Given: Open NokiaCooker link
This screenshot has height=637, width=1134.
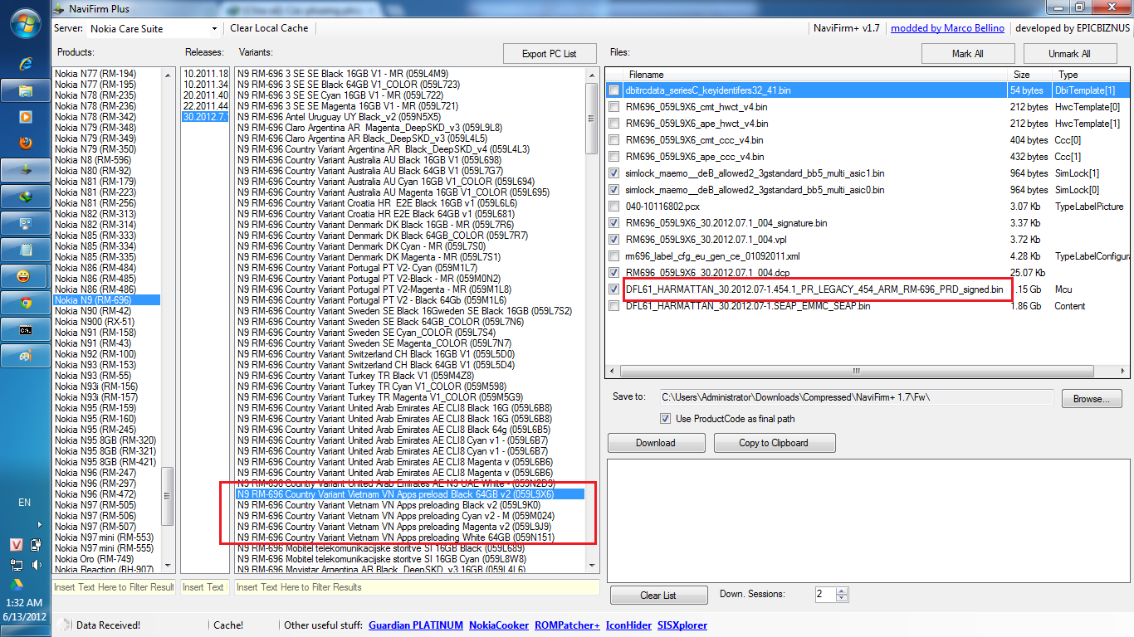Looking at the screenshot, I should [499, 625].
